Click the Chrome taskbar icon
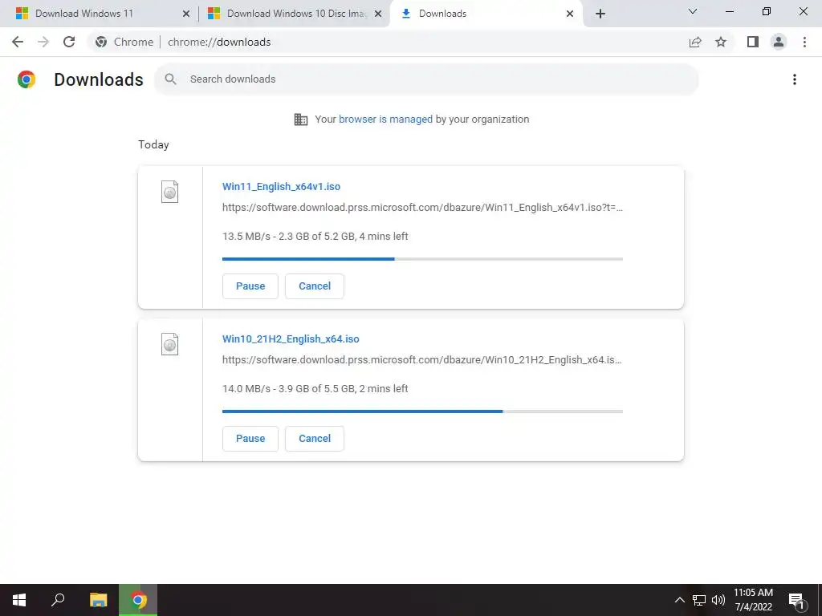This screenshot has height=616, width=822. point(138,600)
